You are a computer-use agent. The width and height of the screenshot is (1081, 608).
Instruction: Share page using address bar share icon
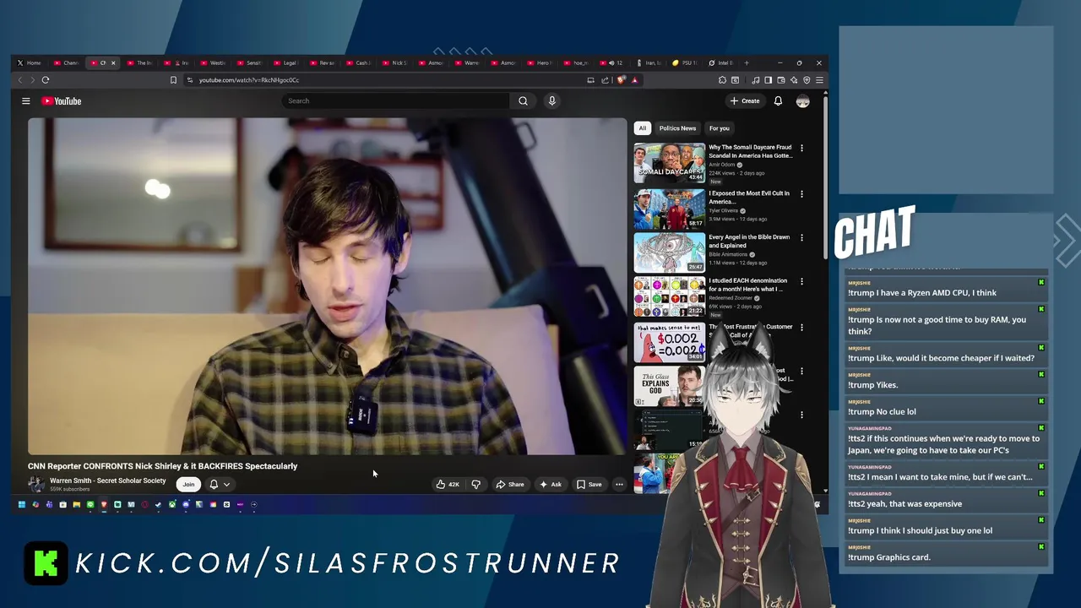pyautogui.click(x=605, y=79)
